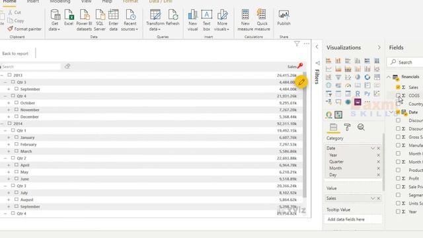
Task: Open the Format ribbon tab
Action: (x=130, y=1)
